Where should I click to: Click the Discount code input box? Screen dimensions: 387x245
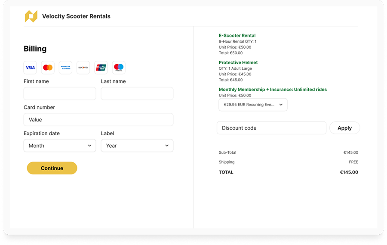click(x=271, y=128)
